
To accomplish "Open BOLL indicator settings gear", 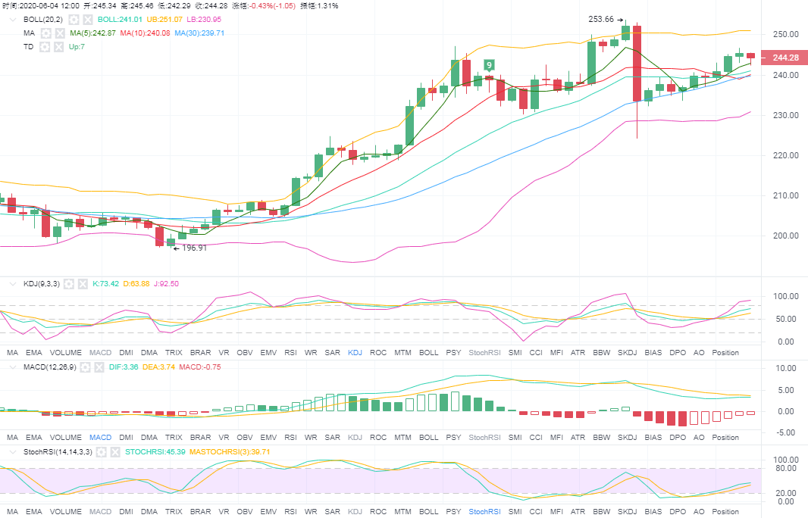I will point(74,19).
